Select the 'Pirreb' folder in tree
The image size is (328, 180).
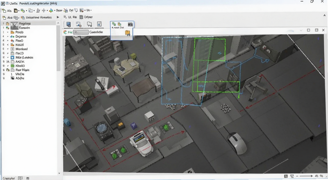(19, 32)
